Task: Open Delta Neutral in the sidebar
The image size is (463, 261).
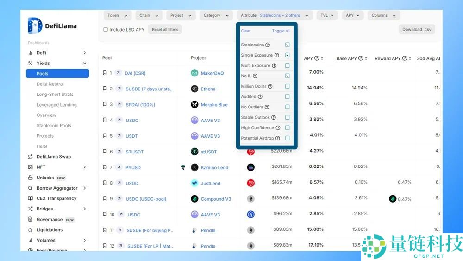Action: (50, 84)
